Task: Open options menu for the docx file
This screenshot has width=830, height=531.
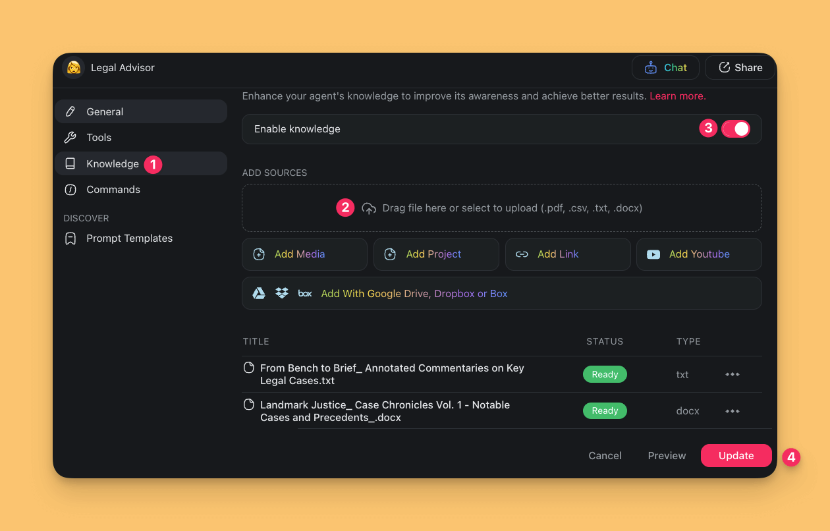Action: (733, 411)
